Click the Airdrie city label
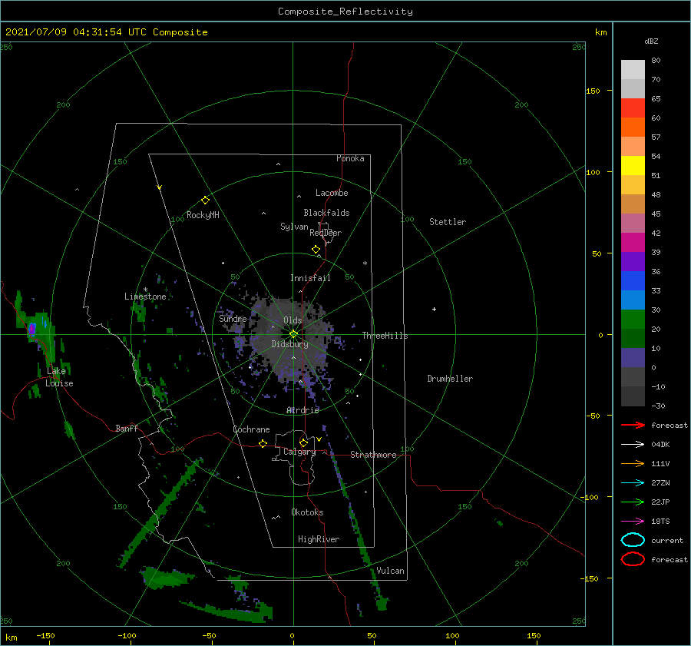The image size is (691, 646). 303,410
